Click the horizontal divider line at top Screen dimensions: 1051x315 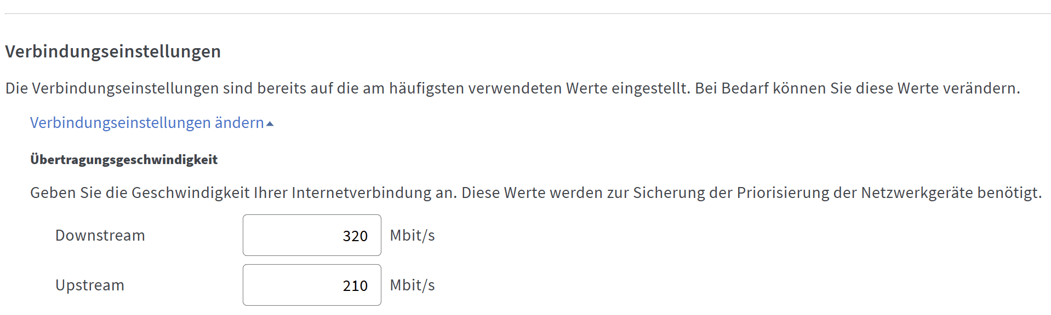coord(526,14)
